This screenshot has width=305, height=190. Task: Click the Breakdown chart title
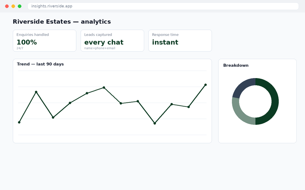click(x=236, y=65)
